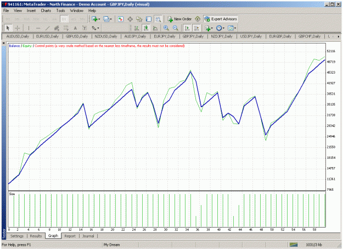Switch to the NZDJPY,Daily chart tab
Image resolution: width=343 pixels, height=249 pixels.
pos(222,36)
